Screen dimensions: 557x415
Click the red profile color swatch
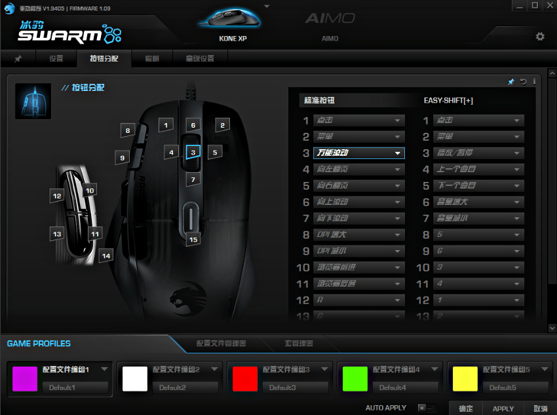point(245,379)
